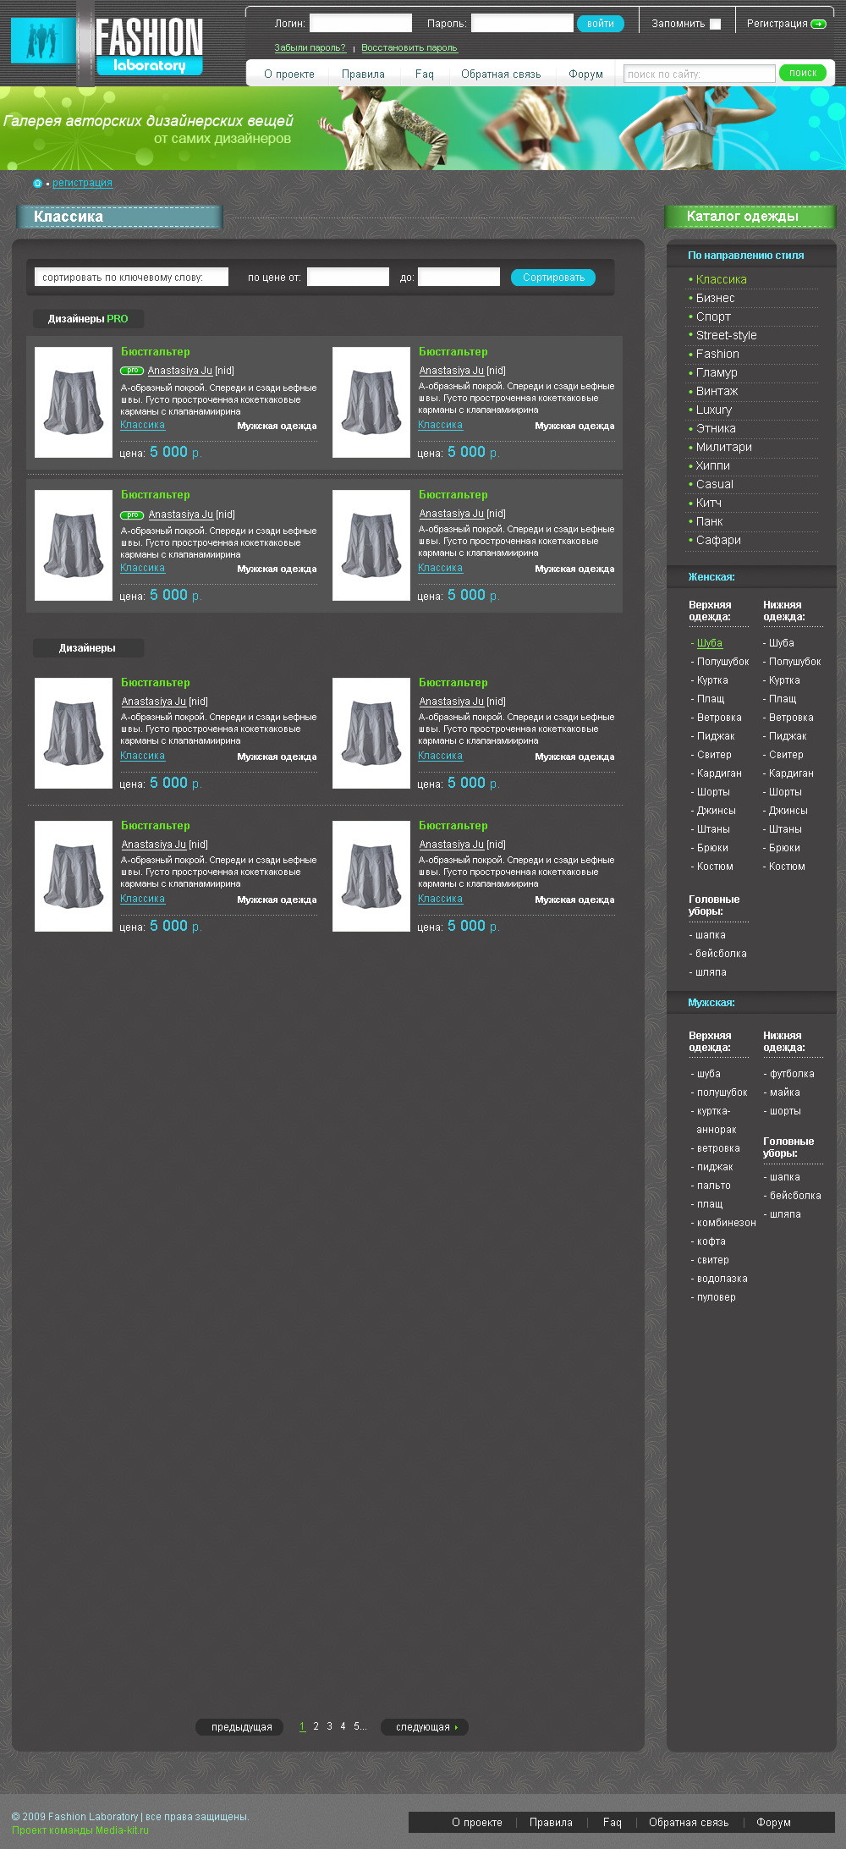Select Гламур in the style catalog

pyautogui.click(x=717, y=373)
